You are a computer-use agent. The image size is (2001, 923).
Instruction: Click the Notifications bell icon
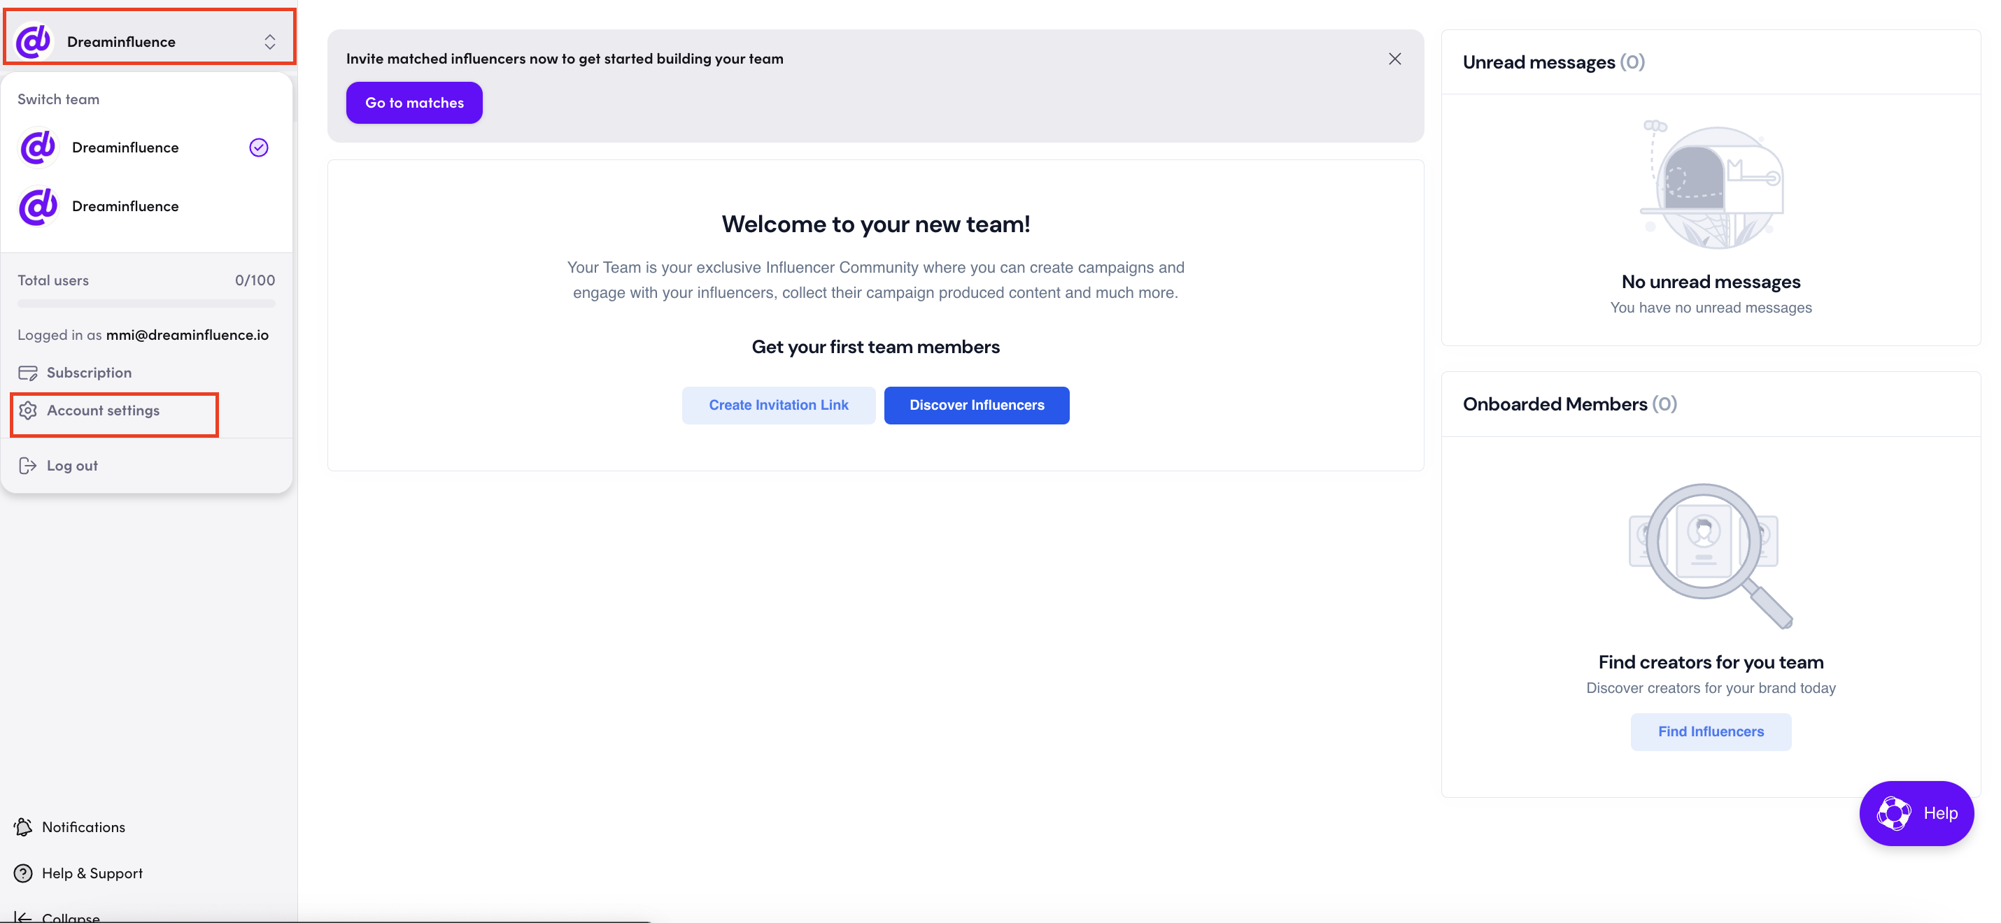coord(23,827)
